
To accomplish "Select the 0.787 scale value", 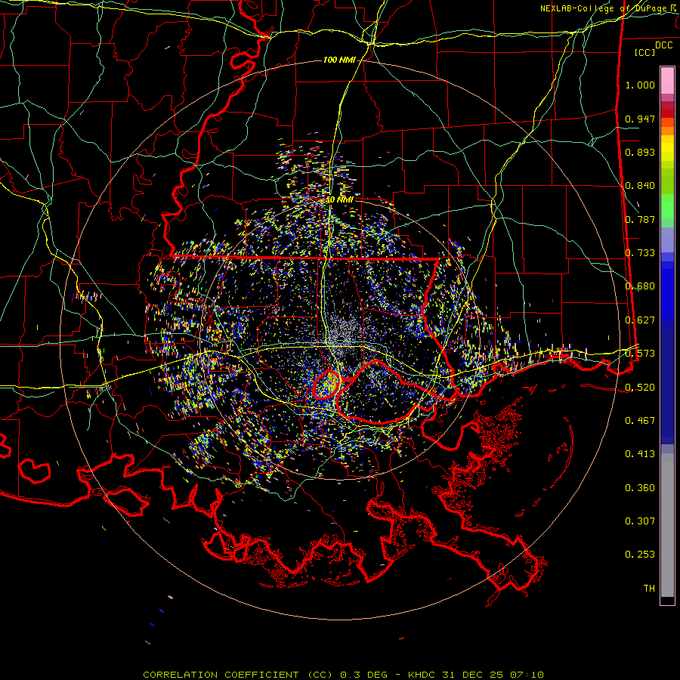I will coord(640,219).
